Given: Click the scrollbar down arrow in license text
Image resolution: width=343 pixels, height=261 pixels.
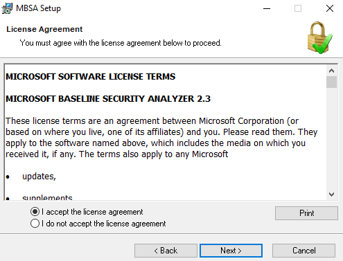Looking at the screenshot, I should (331, 195).
